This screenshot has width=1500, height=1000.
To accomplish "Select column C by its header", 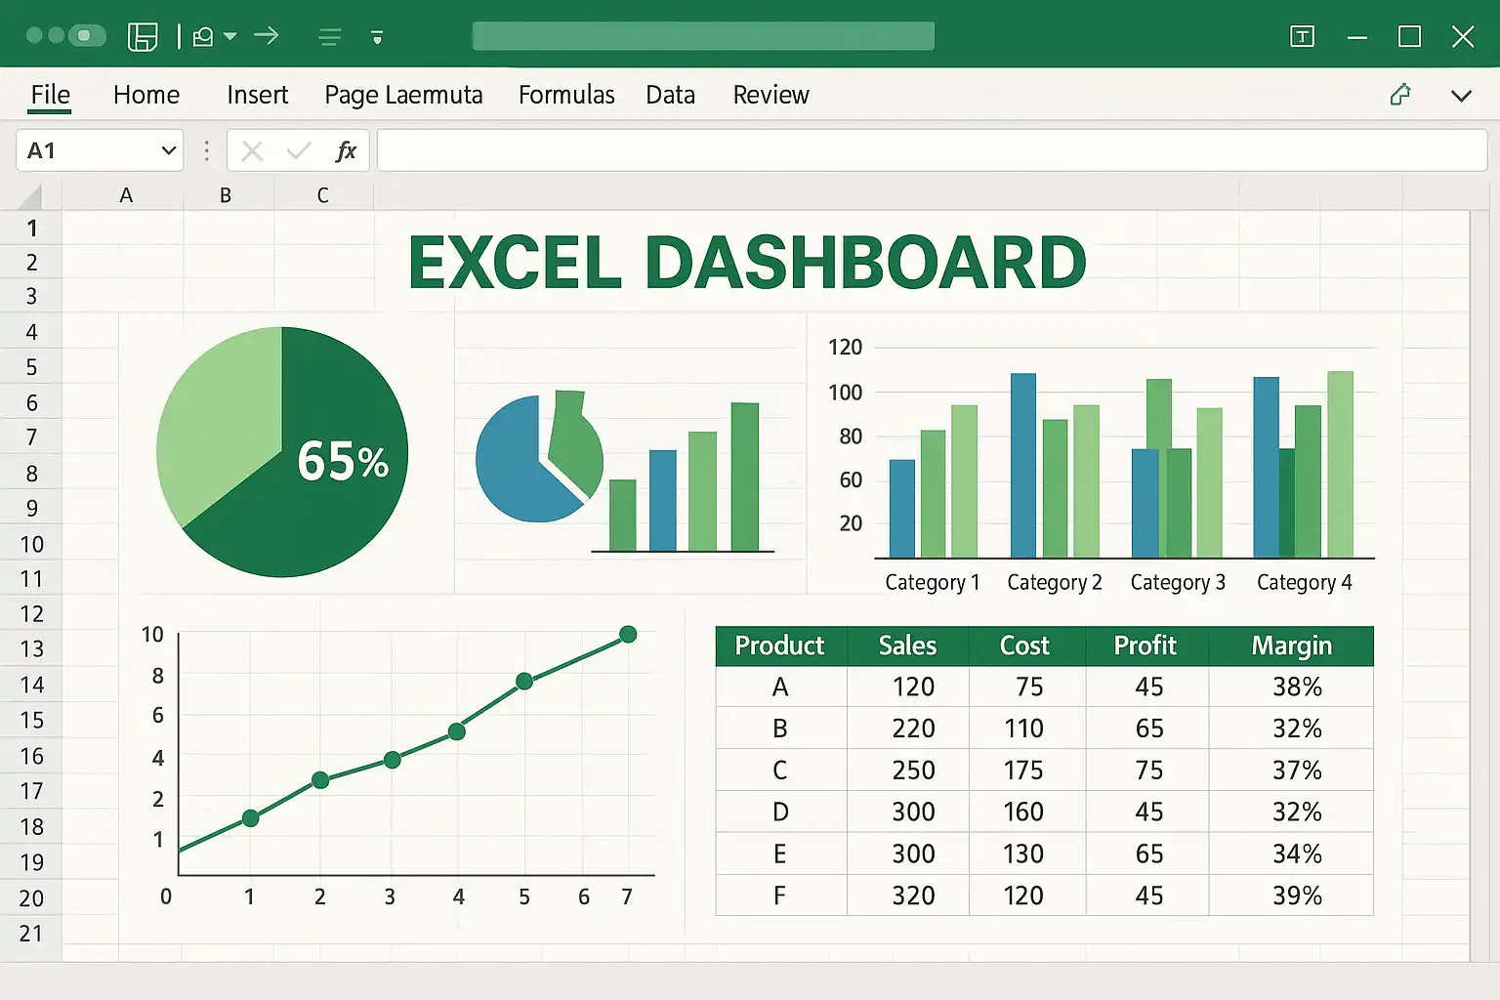I will pos(323,195).
